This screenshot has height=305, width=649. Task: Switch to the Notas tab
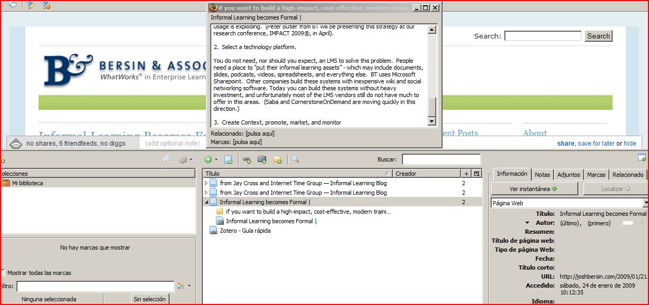542,175
